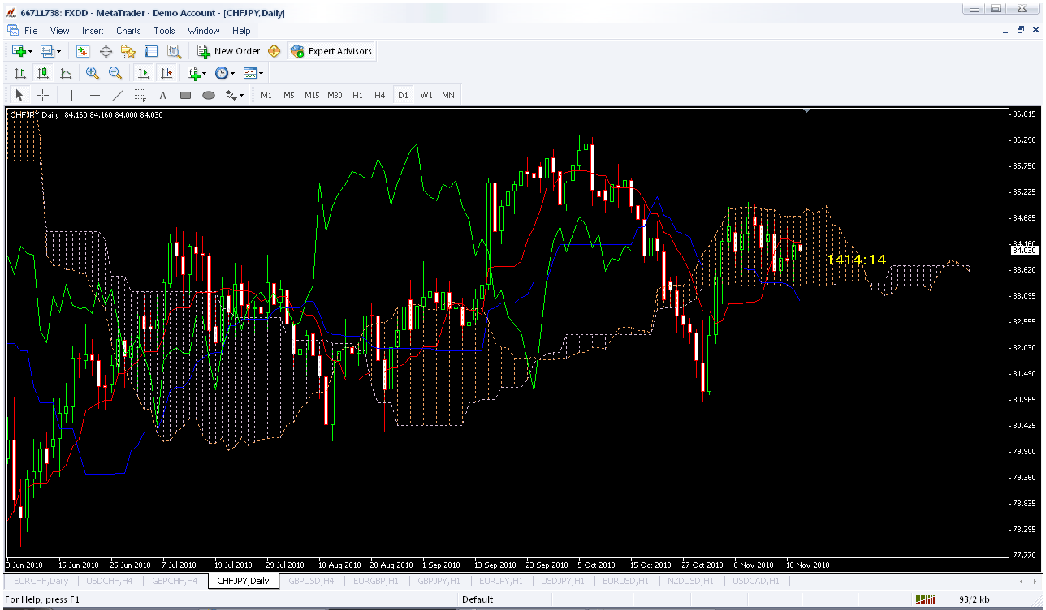
Task: Select the Cursor arrow tool
Action: pos(20,95)
